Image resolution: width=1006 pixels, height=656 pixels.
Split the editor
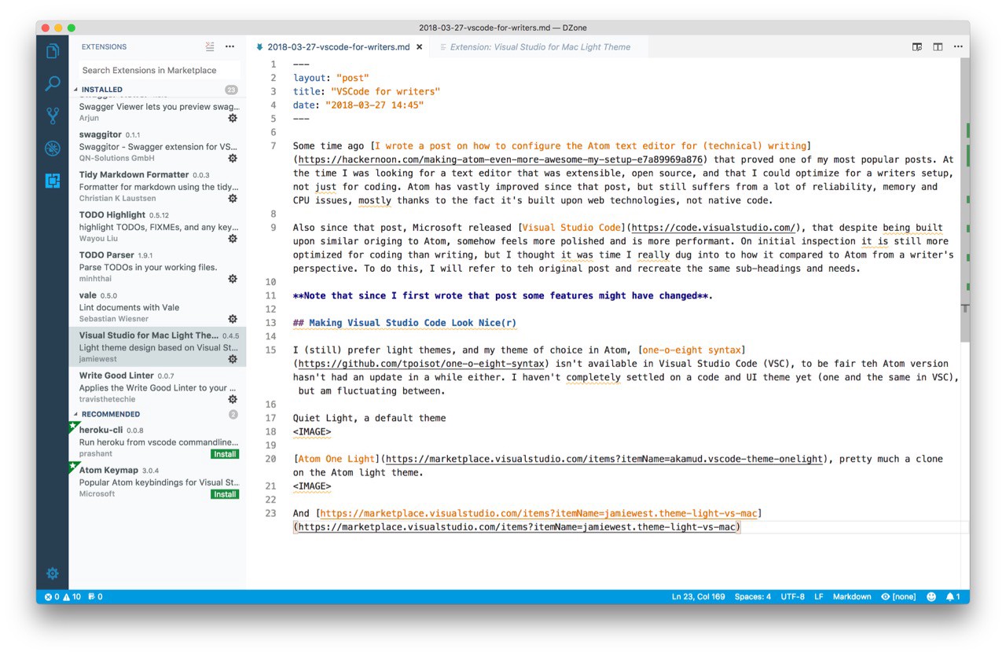click(x=938, y=47)
